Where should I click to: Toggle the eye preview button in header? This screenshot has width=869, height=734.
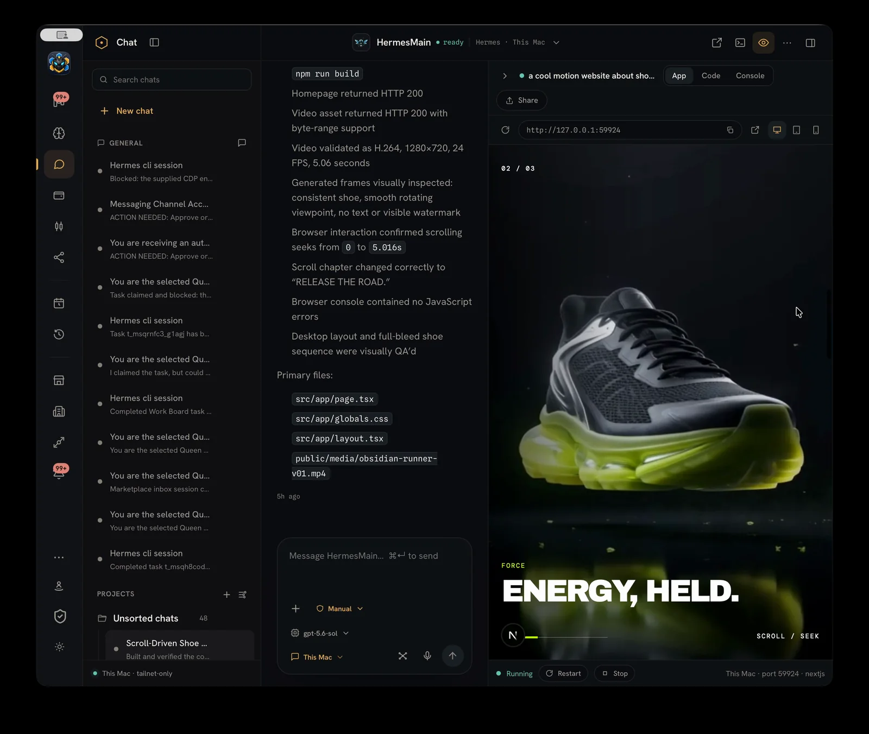click(x=764, y=42)
